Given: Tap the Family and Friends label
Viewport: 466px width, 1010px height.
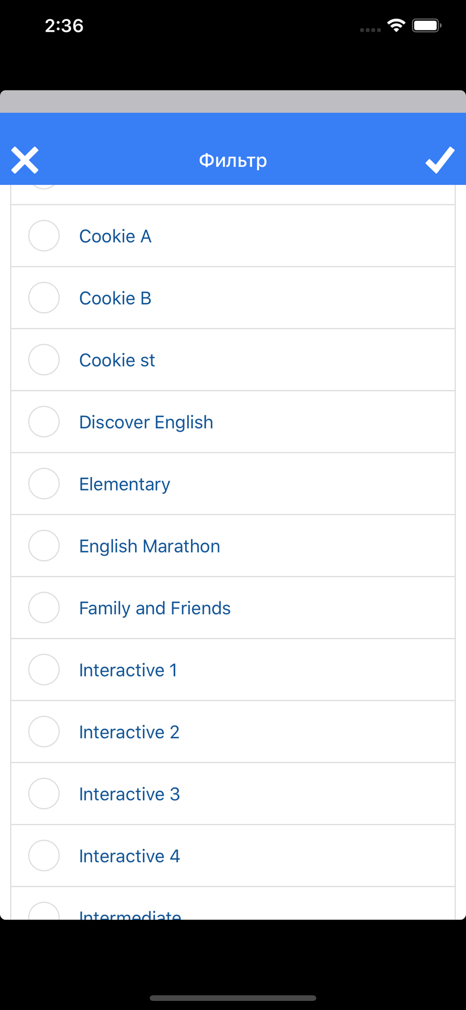Looking at the screenshot, I should point(155,609).
